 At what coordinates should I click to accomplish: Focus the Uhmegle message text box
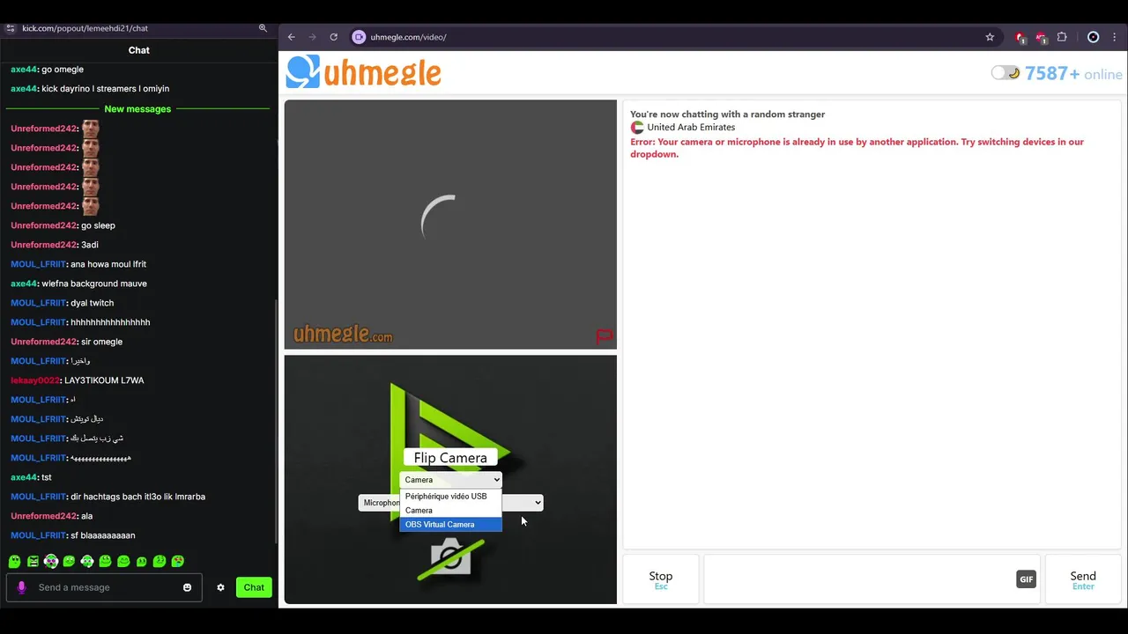pyautogui.click(x=859, y=579)
